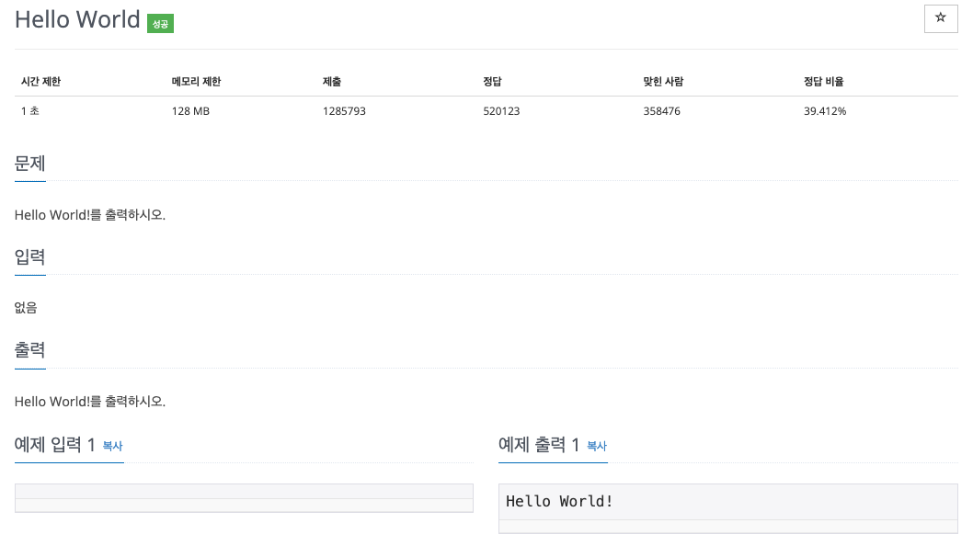Viewport: 973px width, 546px height.
Task: Click the time limit value 1 초
Action: (29, 110)
